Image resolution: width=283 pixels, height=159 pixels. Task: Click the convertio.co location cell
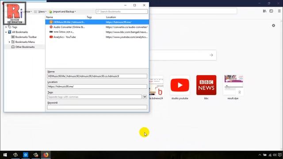[x=126, y=27]
